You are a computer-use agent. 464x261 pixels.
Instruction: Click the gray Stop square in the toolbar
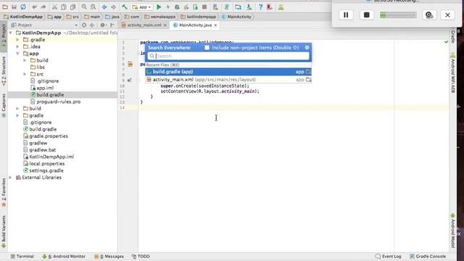point(204,7)
